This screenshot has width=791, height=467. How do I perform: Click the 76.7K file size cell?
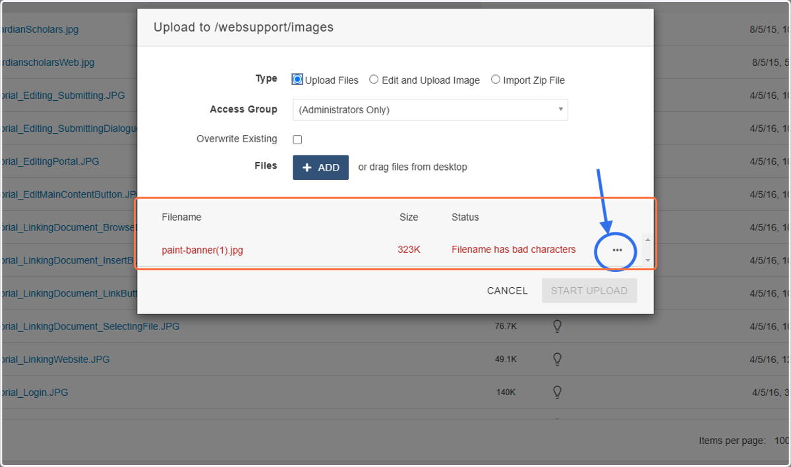506,326
